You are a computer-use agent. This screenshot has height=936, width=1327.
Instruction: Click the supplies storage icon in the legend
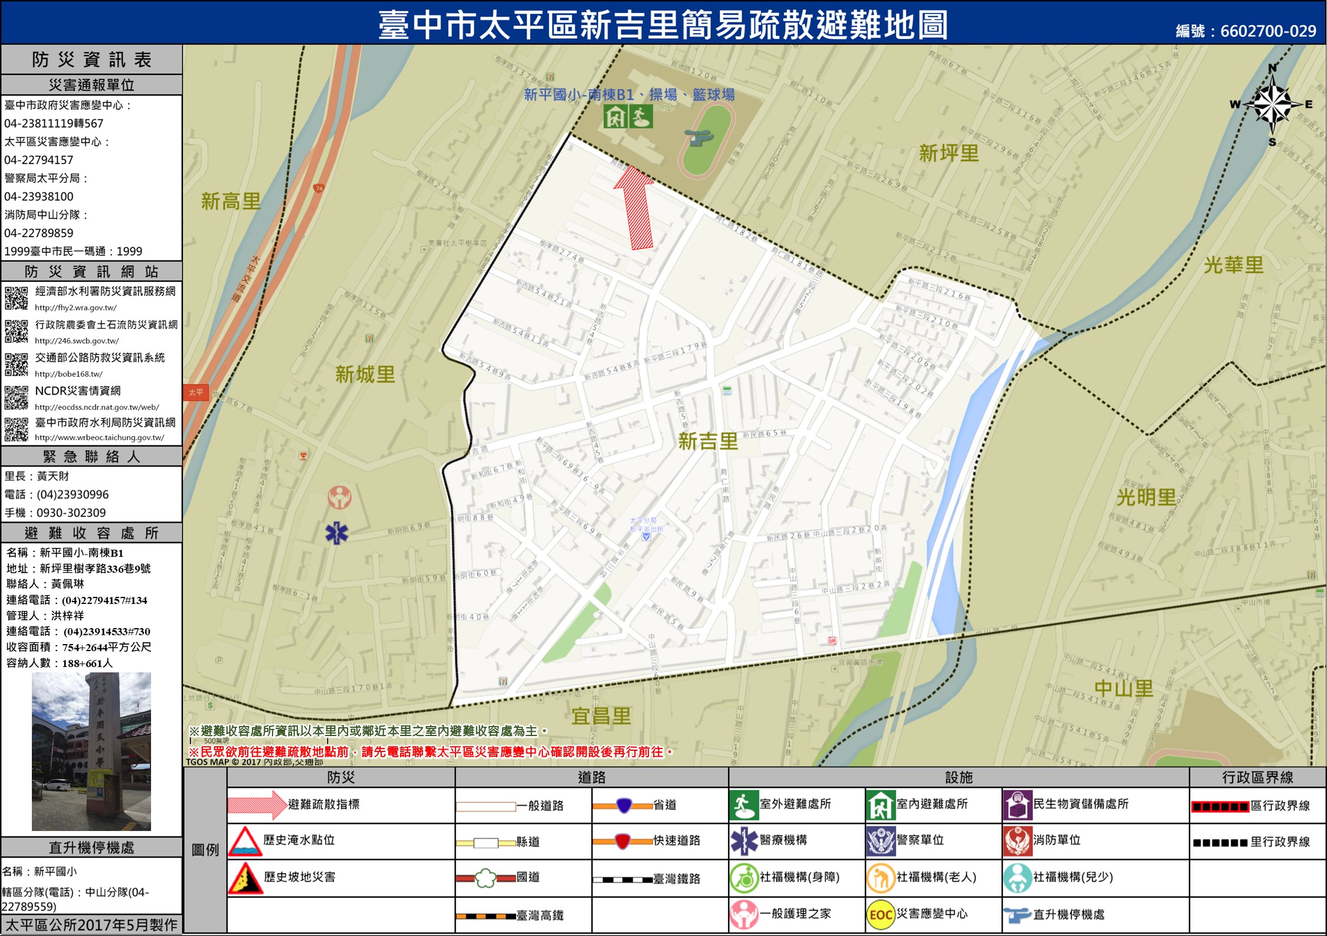pos(1017,806)
